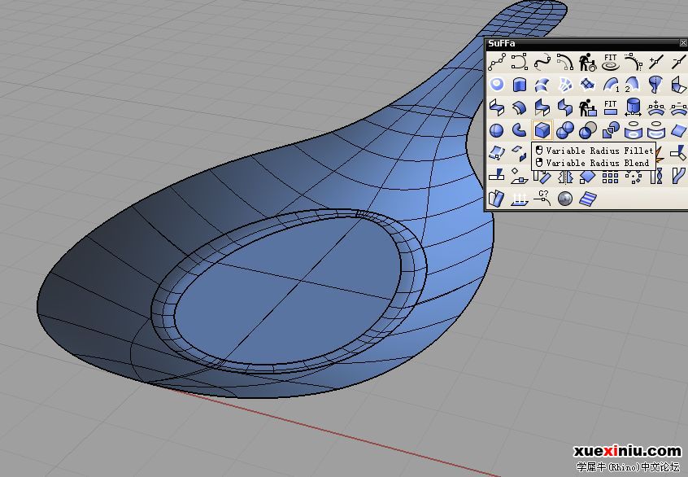
Task: Select the revolve surface tool
Action: coord(656,85)
